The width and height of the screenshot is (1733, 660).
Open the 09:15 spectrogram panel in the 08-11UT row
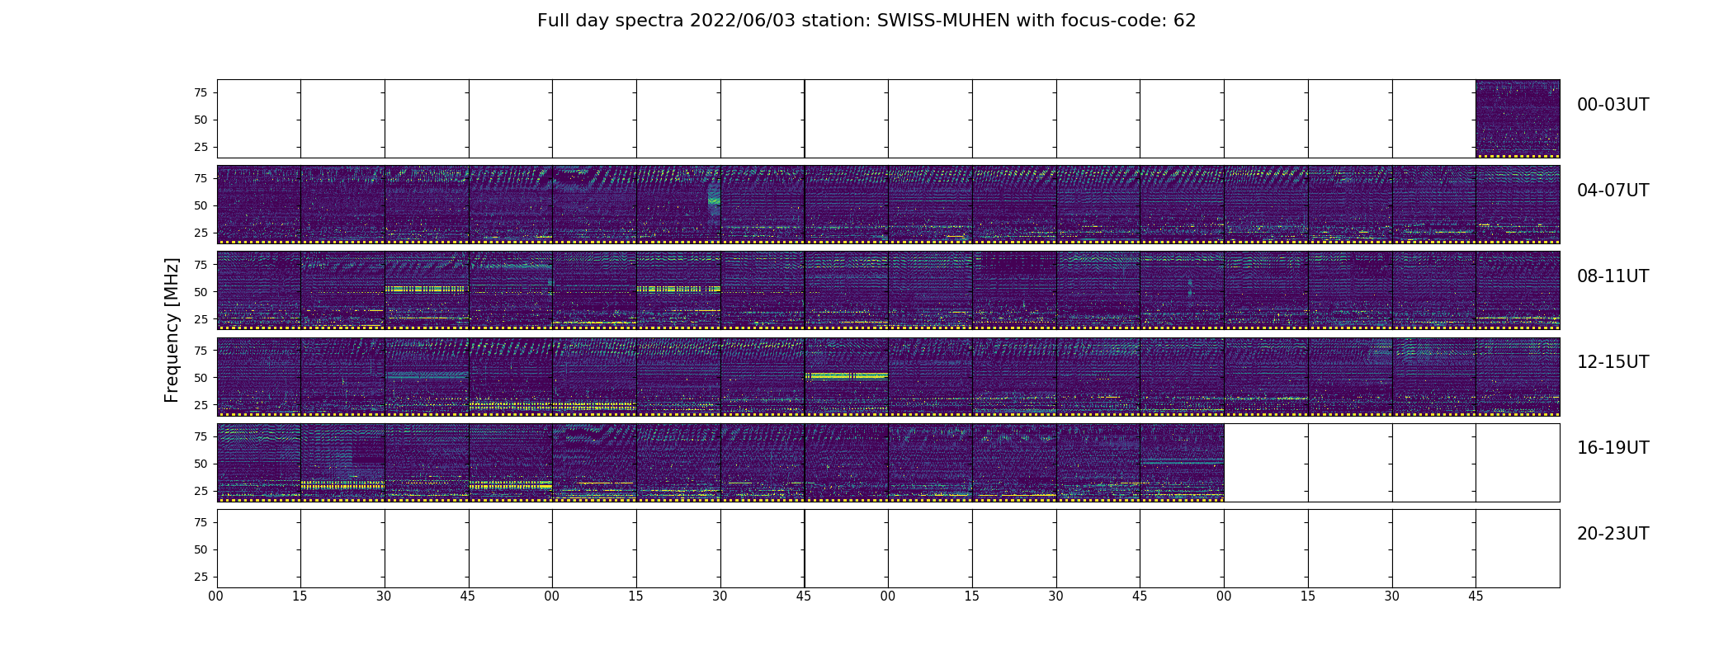[678, 290]
